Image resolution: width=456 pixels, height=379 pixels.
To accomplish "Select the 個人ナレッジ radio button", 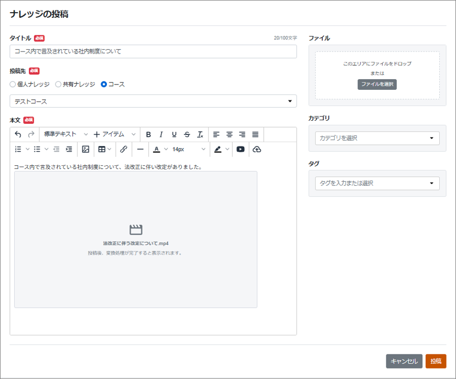I will click(13, 84).
